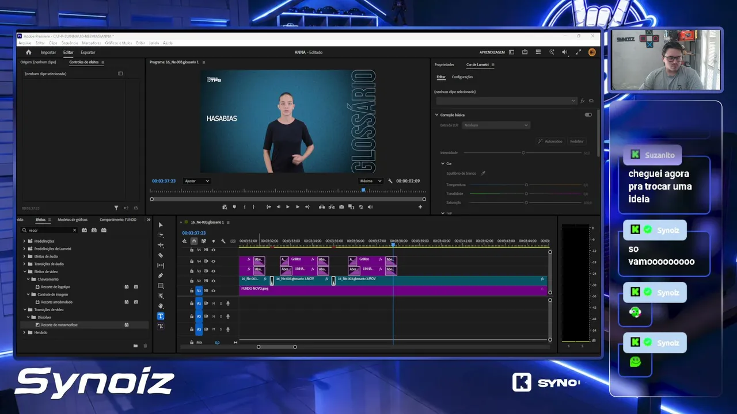Adjust the Temperatura slider

pos(526,185)
